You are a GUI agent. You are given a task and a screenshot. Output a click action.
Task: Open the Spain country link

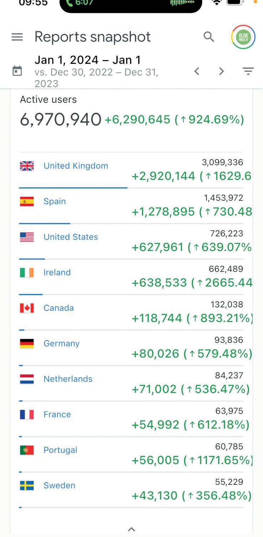[x=55, y=201]
